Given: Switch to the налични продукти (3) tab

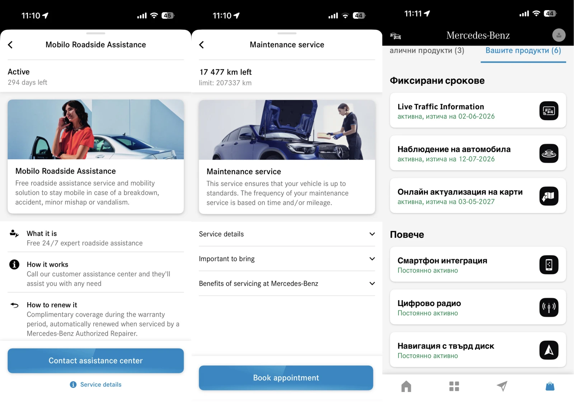Looking at the screenshot, I should coord(427,51).
